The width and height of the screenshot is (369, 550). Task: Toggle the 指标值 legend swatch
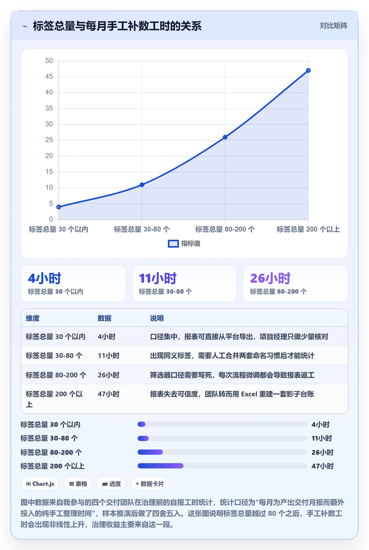click(x=173, y=244)
